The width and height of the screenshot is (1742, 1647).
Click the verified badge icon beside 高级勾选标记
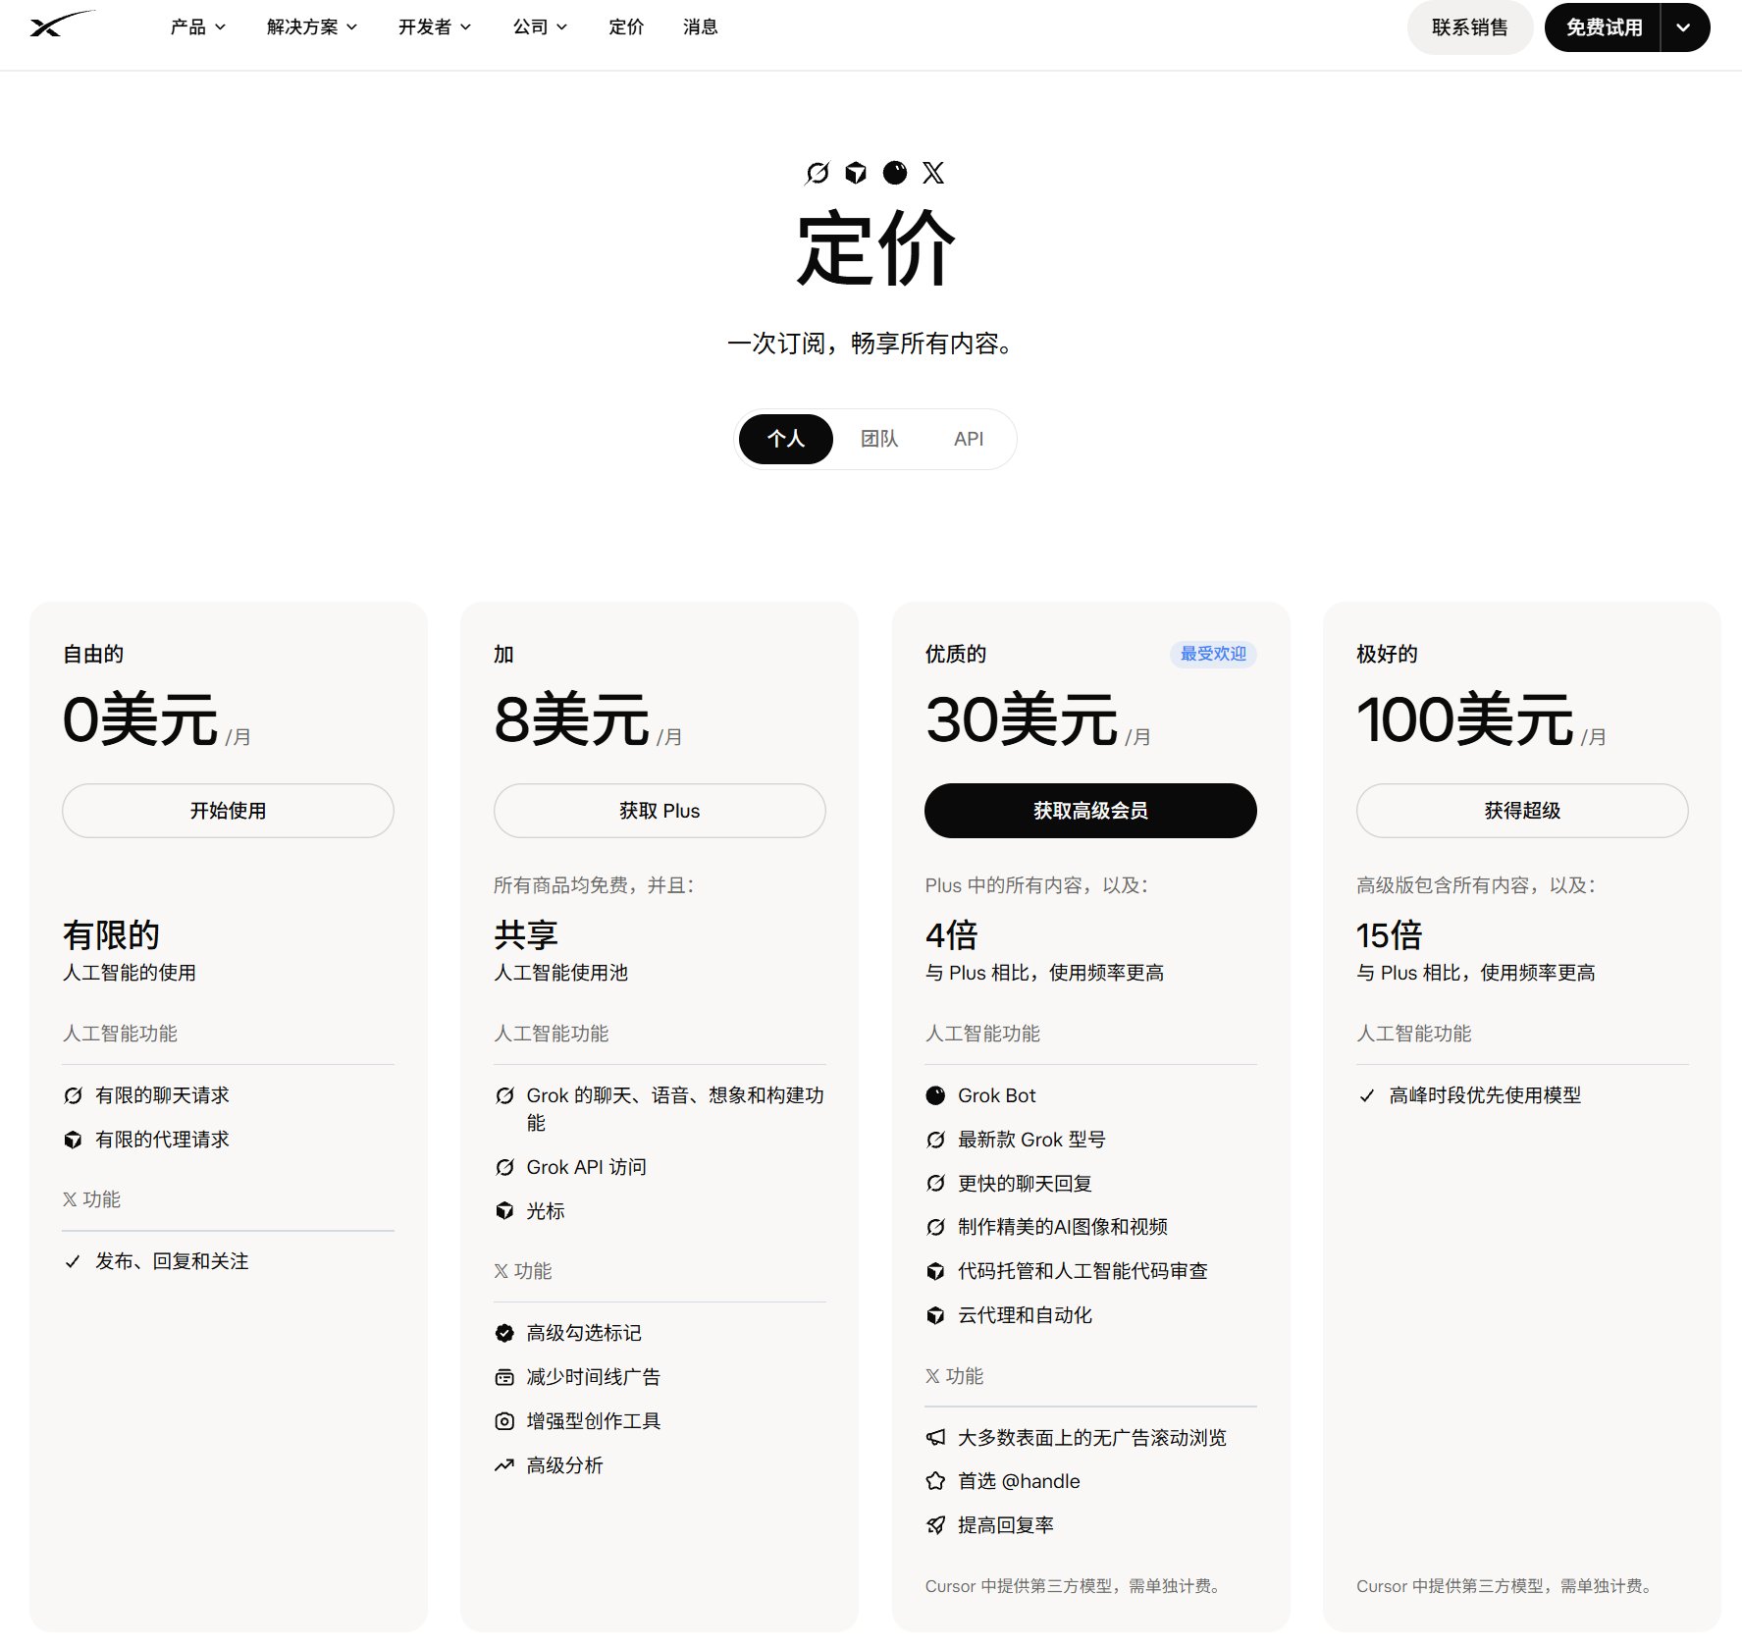(504, 1333)
